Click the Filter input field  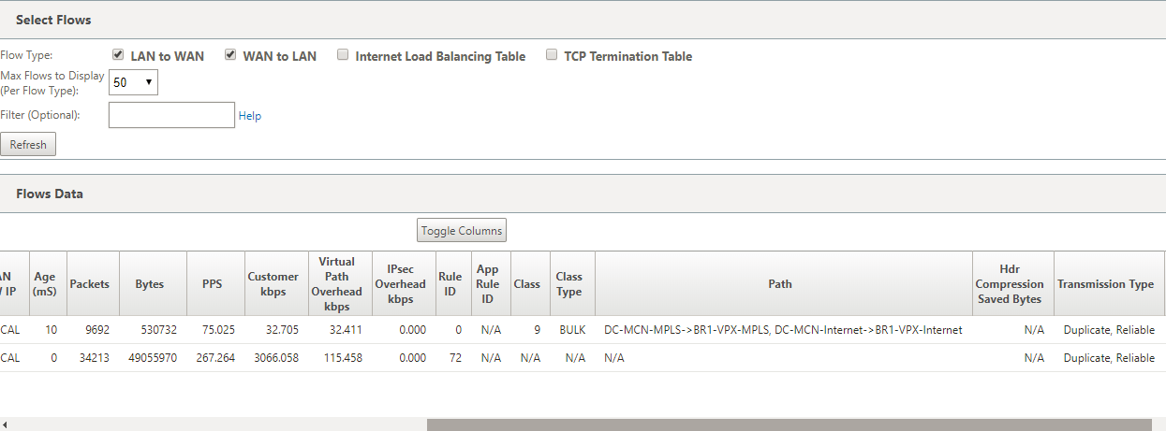(x=171, y=115)
